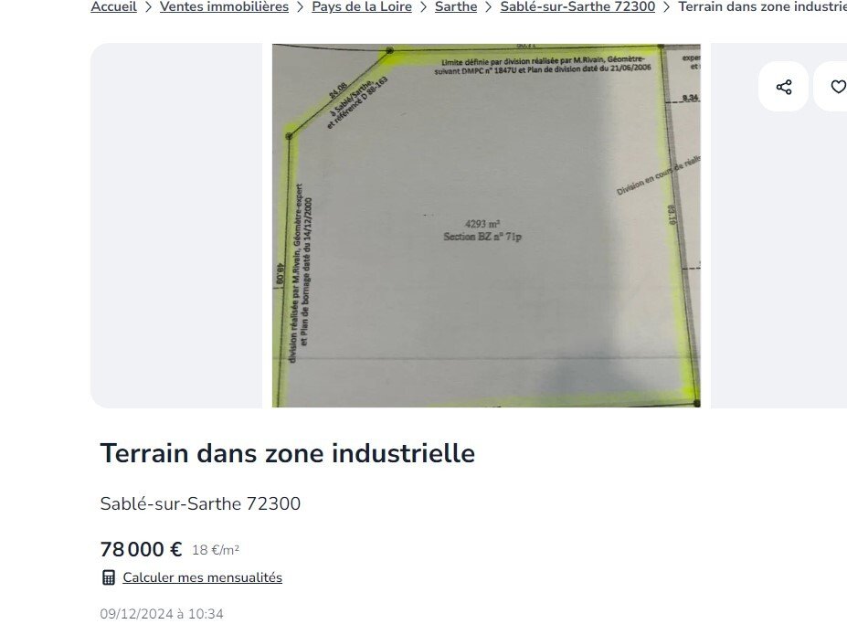Open Sablé-sur-Sarthe 72300 breadcrumb
The height and width of the screenshot is (624, 847).
577,7
